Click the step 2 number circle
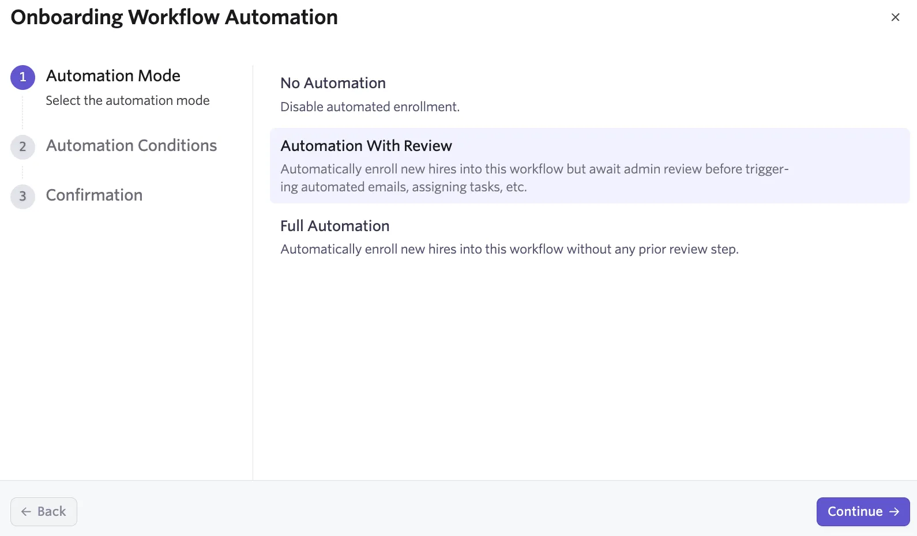Image resolution: width=917 pixels, height=536 pixels. tap(22, 146)
